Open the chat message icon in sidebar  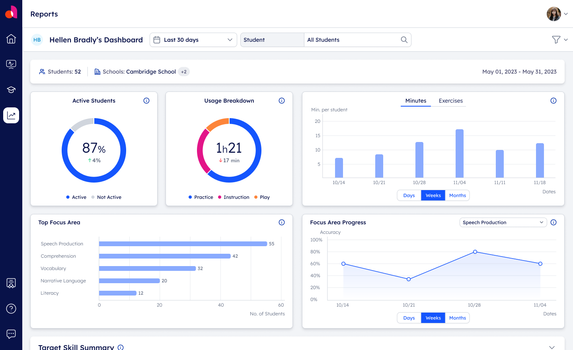tap(11, 334)
